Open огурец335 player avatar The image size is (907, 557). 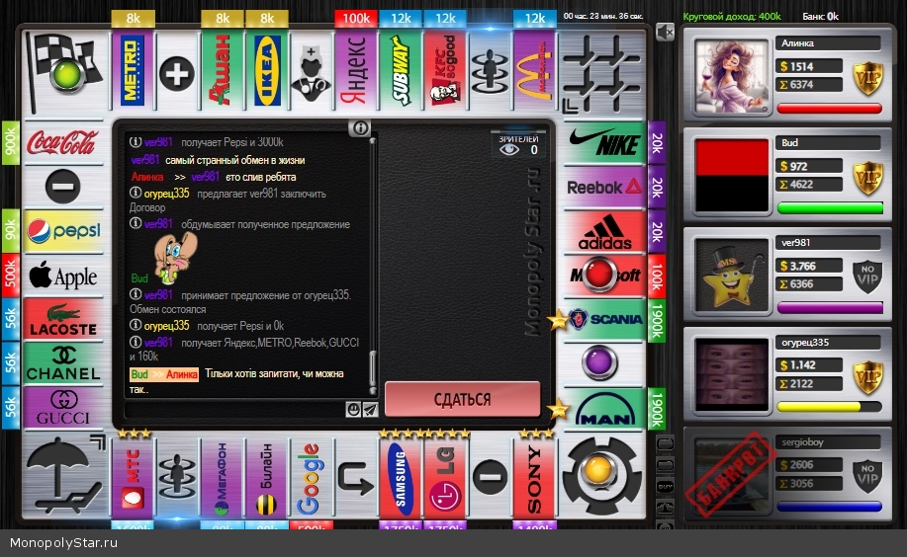pos(732,375)
